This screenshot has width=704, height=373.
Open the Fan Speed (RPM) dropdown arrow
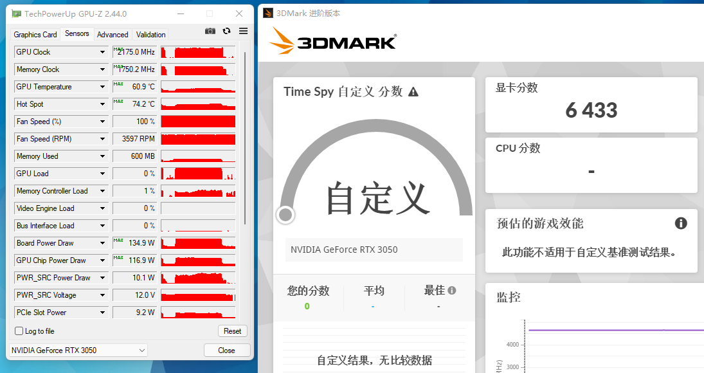(x=102, y=139)
